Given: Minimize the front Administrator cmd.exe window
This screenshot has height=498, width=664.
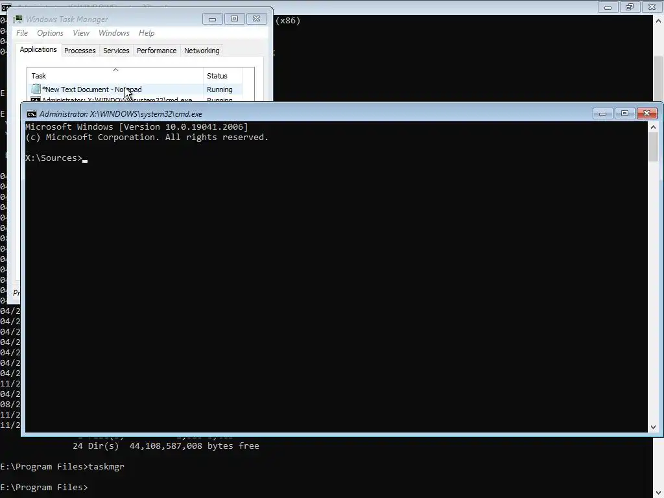Looking at the screenshot, I should point(602,113).
